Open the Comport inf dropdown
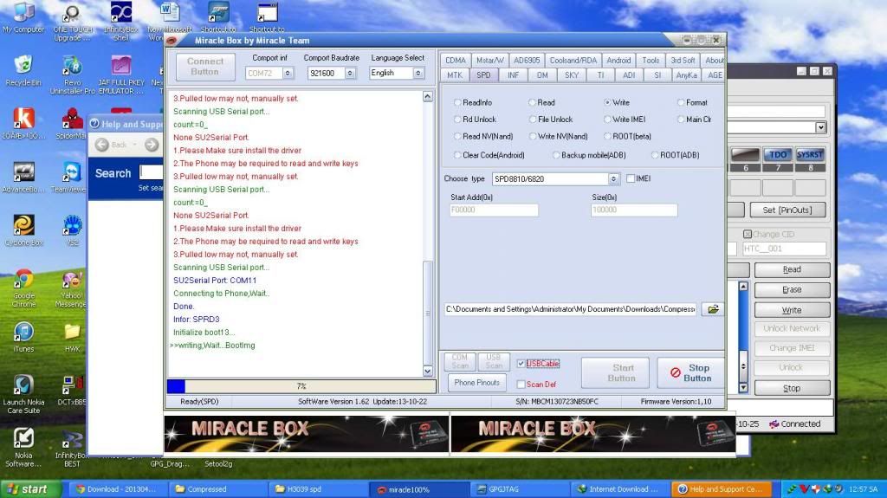The width and height of the screenshot is (887, 498). pos(288,73)
